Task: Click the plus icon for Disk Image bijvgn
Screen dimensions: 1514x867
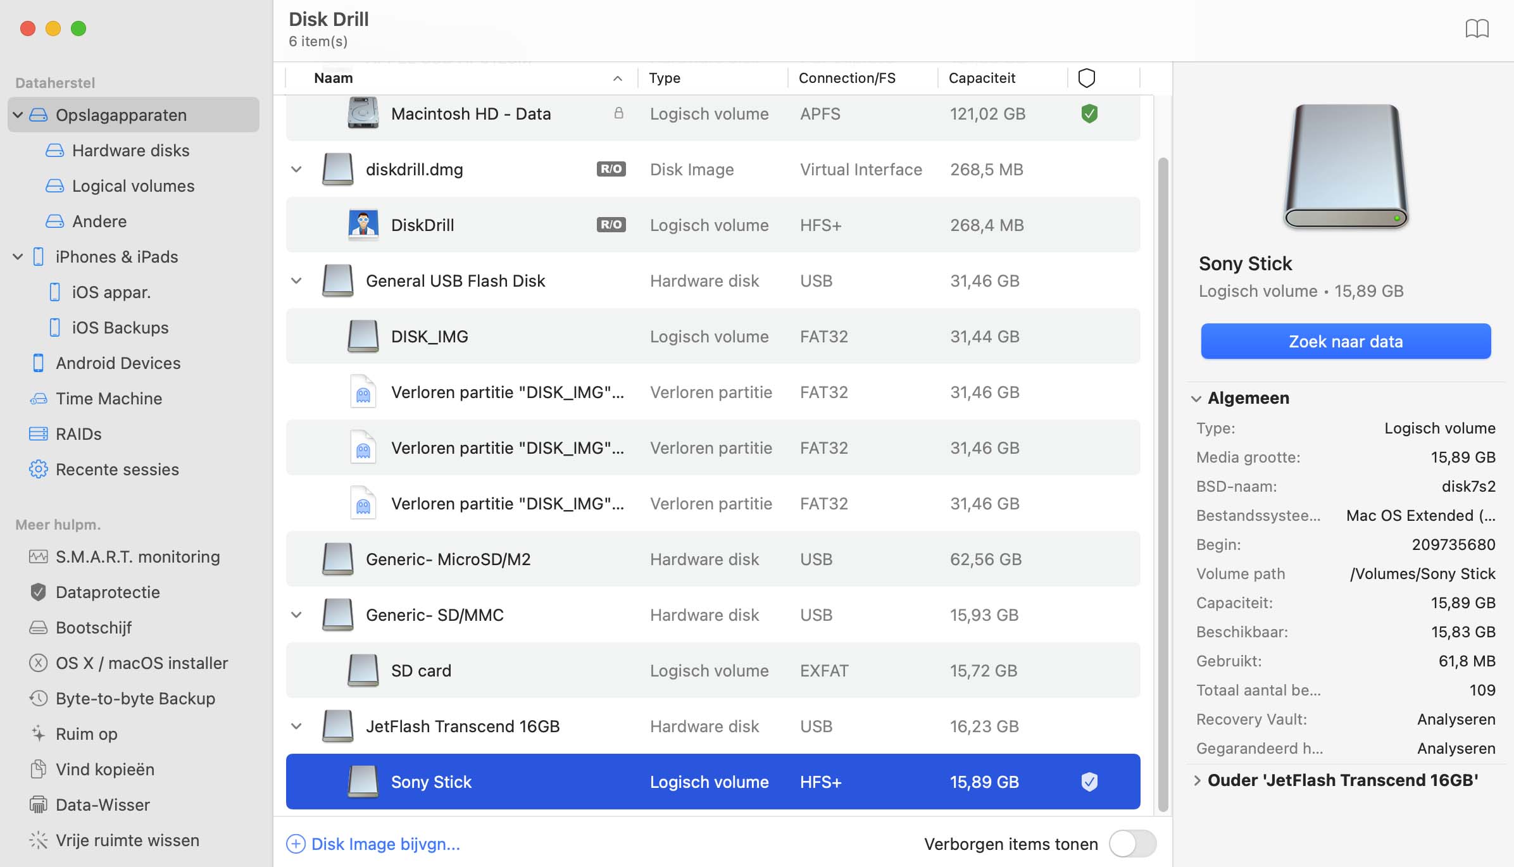Action: (x=296, y=844)
